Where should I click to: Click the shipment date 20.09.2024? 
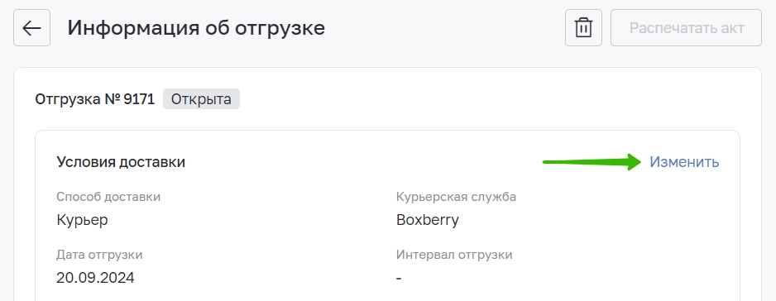pos(95,278)
